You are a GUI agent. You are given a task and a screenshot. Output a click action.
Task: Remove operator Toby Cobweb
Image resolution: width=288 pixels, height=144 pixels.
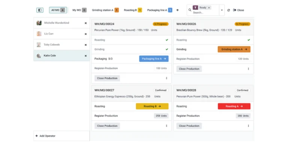[85, 45]
